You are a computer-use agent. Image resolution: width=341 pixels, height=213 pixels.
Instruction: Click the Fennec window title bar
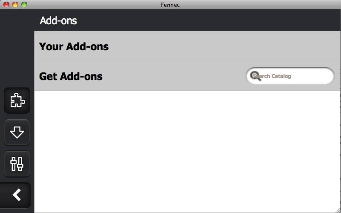coord(170,5)
